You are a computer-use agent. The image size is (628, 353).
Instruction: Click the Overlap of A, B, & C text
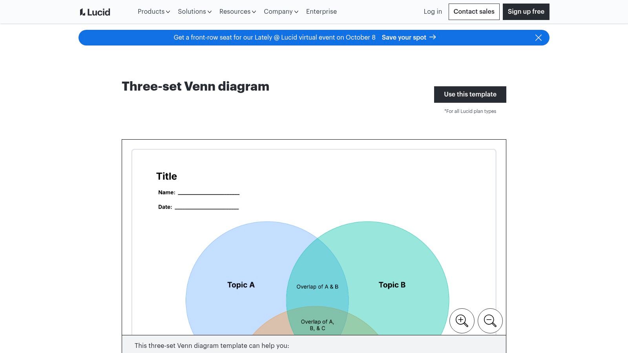pos(318,325)
